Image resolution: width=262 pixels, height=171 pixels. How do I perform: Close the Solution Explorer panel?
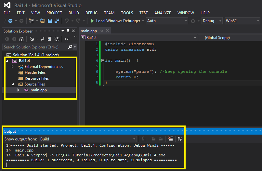coord(73,31)
